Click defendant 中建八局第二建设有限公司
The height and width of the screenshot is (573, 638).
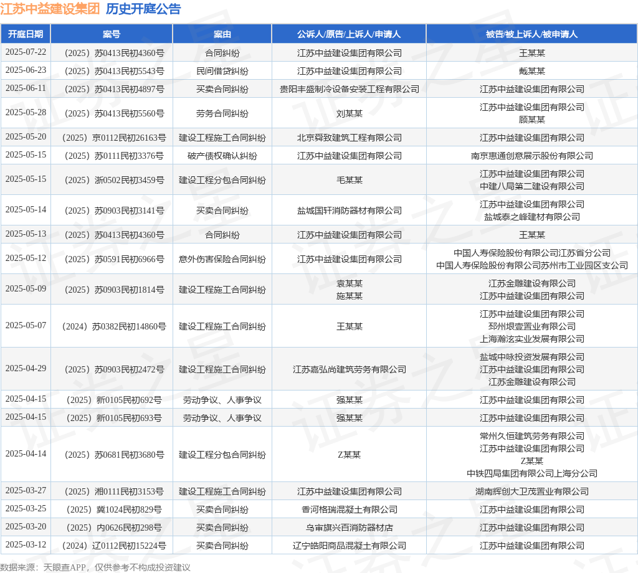532,186
